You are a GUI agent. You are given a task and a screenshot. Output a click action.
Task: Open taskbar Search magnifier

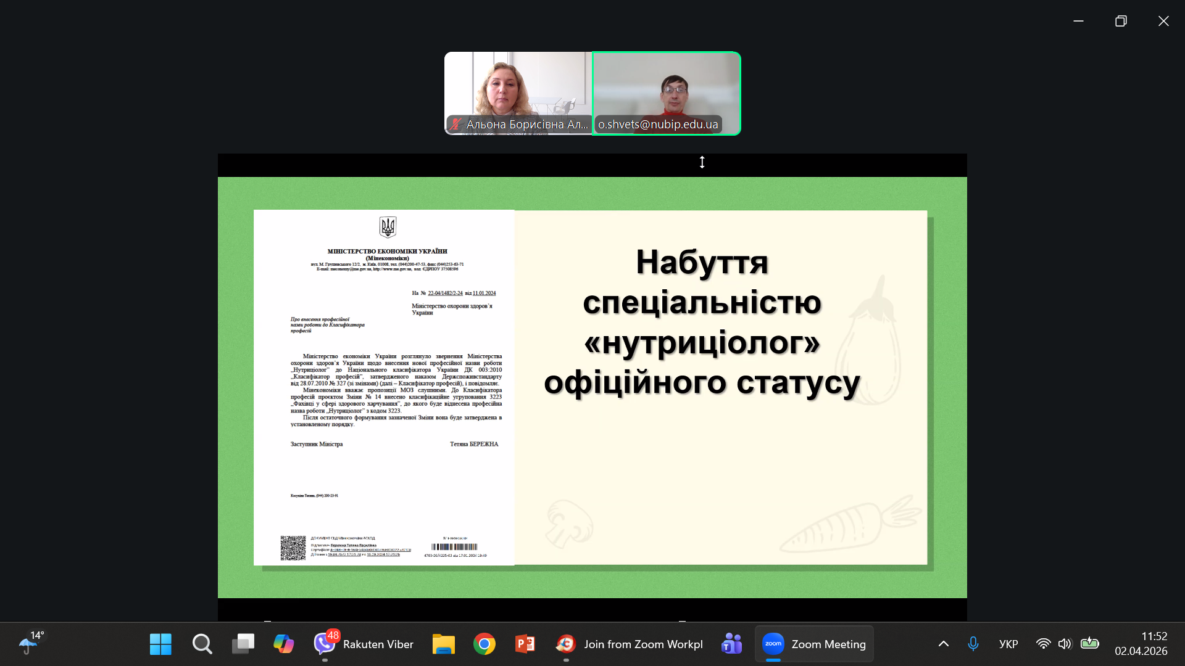(202, 644)
